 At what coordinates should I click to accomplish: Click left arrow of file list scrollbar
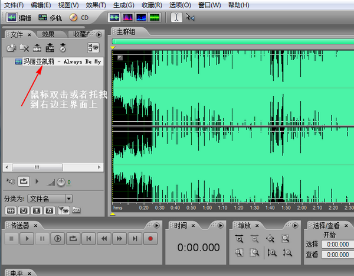click(x=6, y=167)
